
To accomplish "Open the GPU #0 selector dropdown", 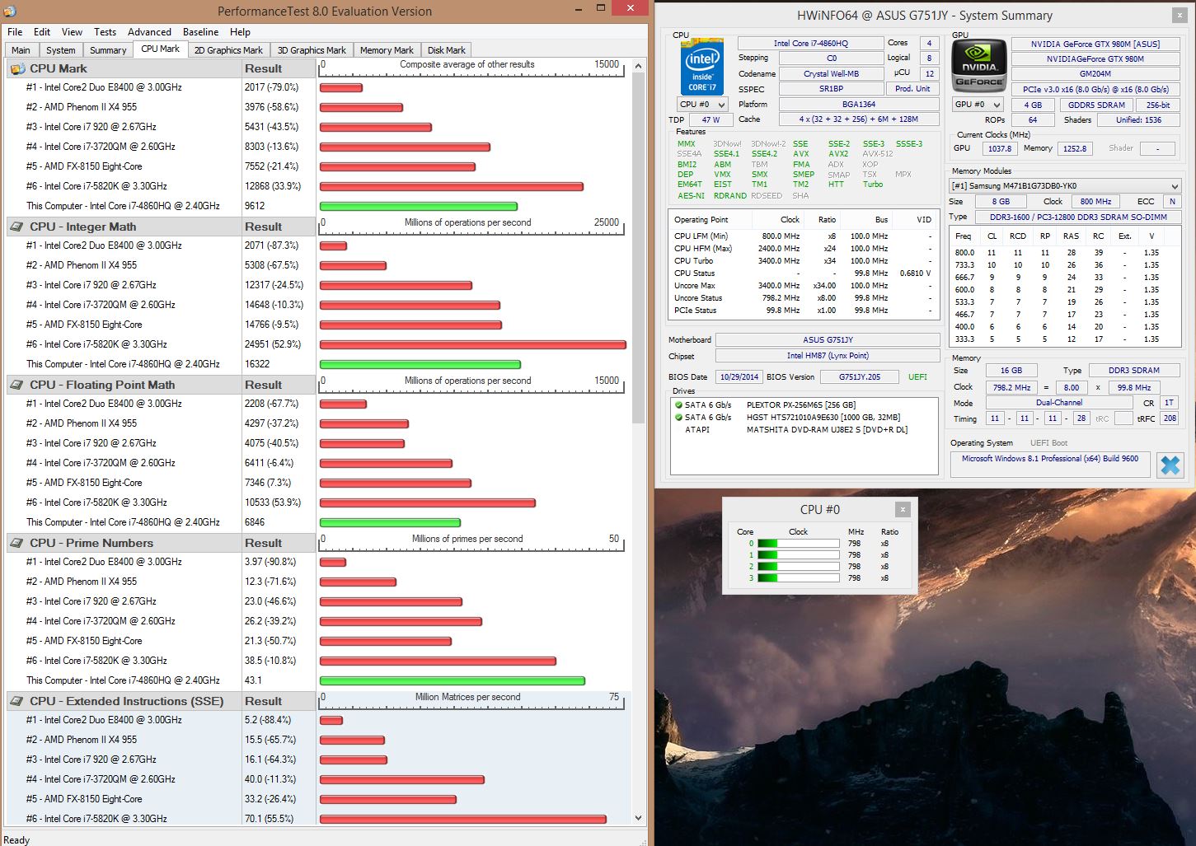I will click(x=977, y=105).
